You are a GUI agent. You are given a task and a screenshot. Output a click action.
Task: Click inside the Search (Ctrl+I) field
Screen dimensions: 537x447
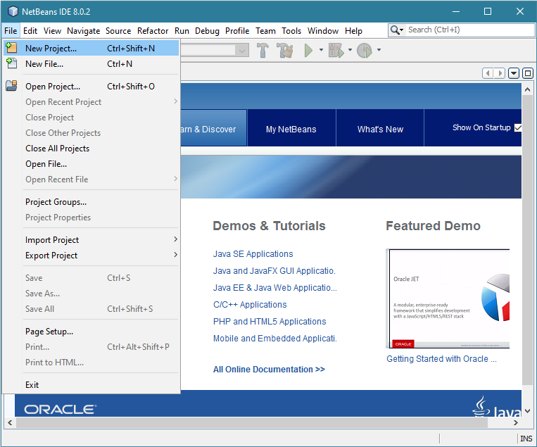[469, 30]
